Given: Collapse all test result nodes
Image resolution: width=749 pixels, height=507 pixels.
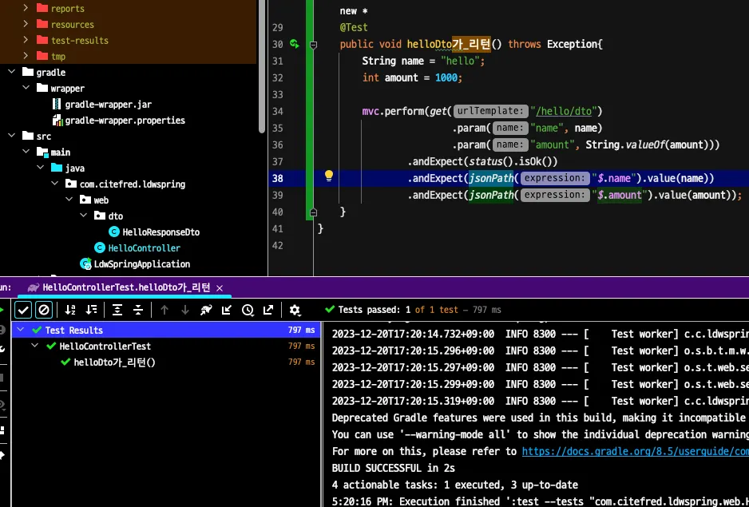Looking at the screenshot, I should [x=138, y=310].
